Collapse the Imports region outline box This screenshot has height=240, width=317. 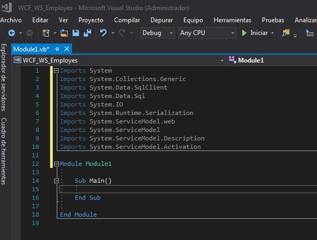click(56, 70)
